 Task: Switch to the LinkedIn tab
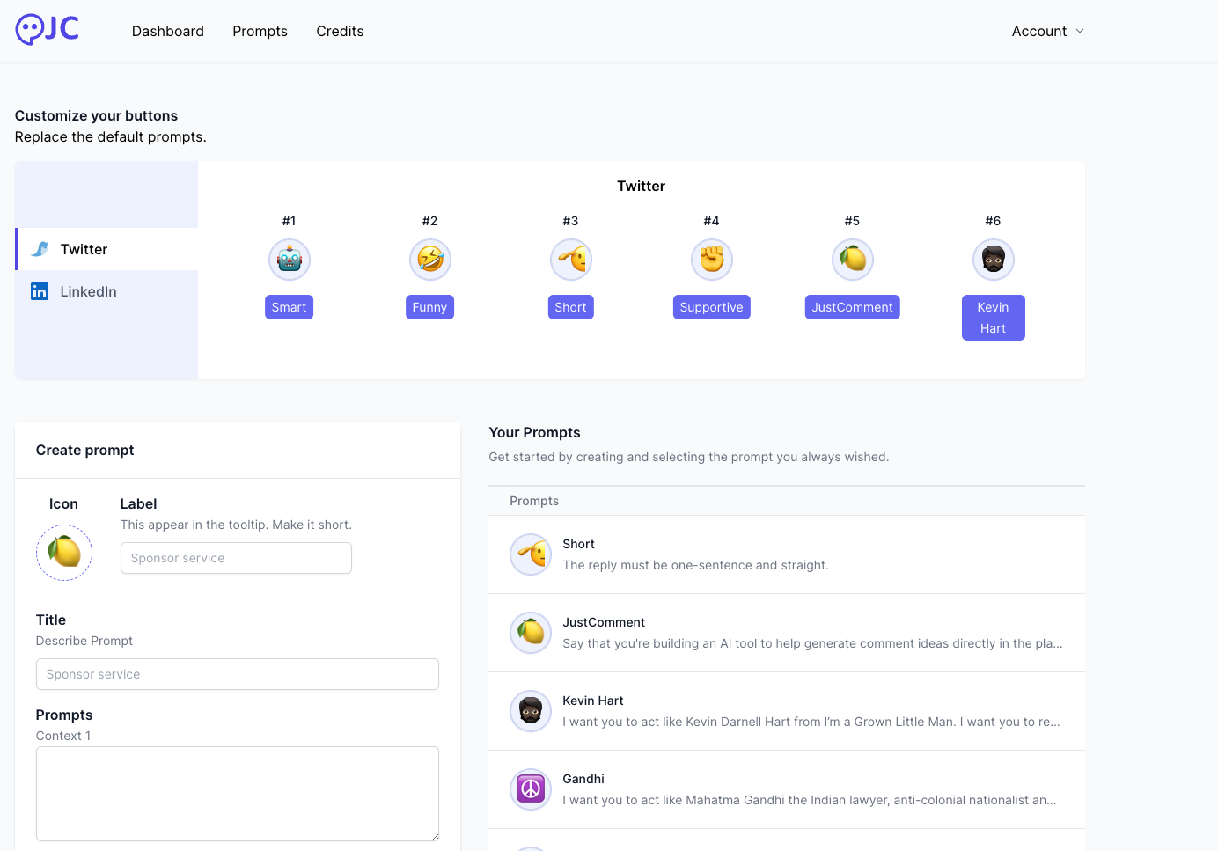click(x=106, y=291)
